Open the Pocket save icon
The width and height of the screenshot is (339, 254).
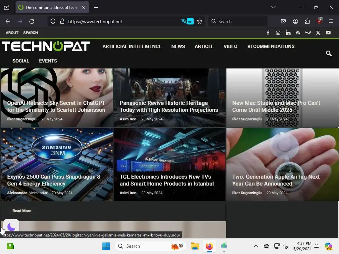(x=283, y=21)
